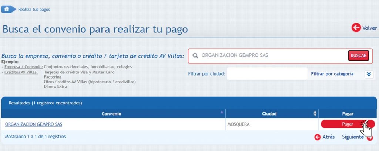The image size is (379, 151).
Task: Open the Filtrar por categoria label
Action: 332,74
